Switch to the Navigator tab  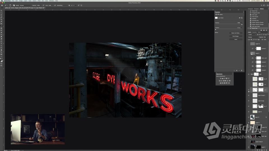[256, 9]
